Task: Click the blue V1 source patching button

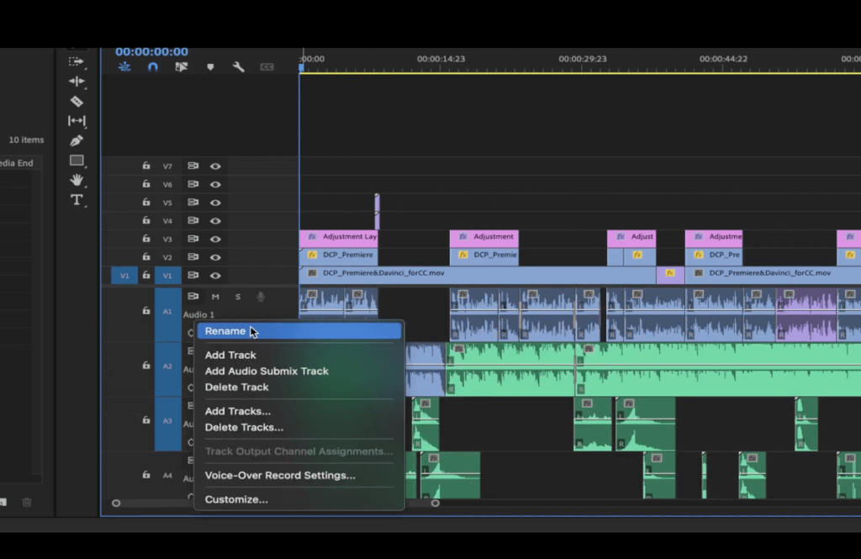Action: tap(124, 275)
